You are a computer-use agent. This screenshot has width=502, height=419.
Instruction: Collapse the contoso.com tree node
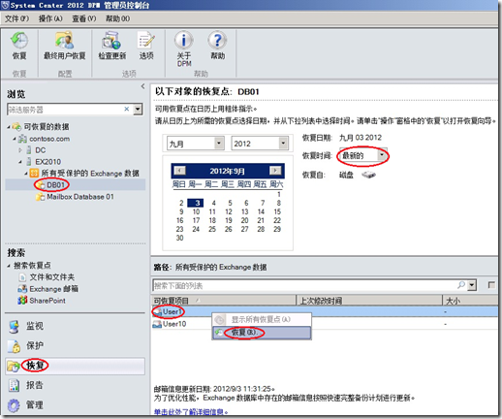tap(15, 139)
